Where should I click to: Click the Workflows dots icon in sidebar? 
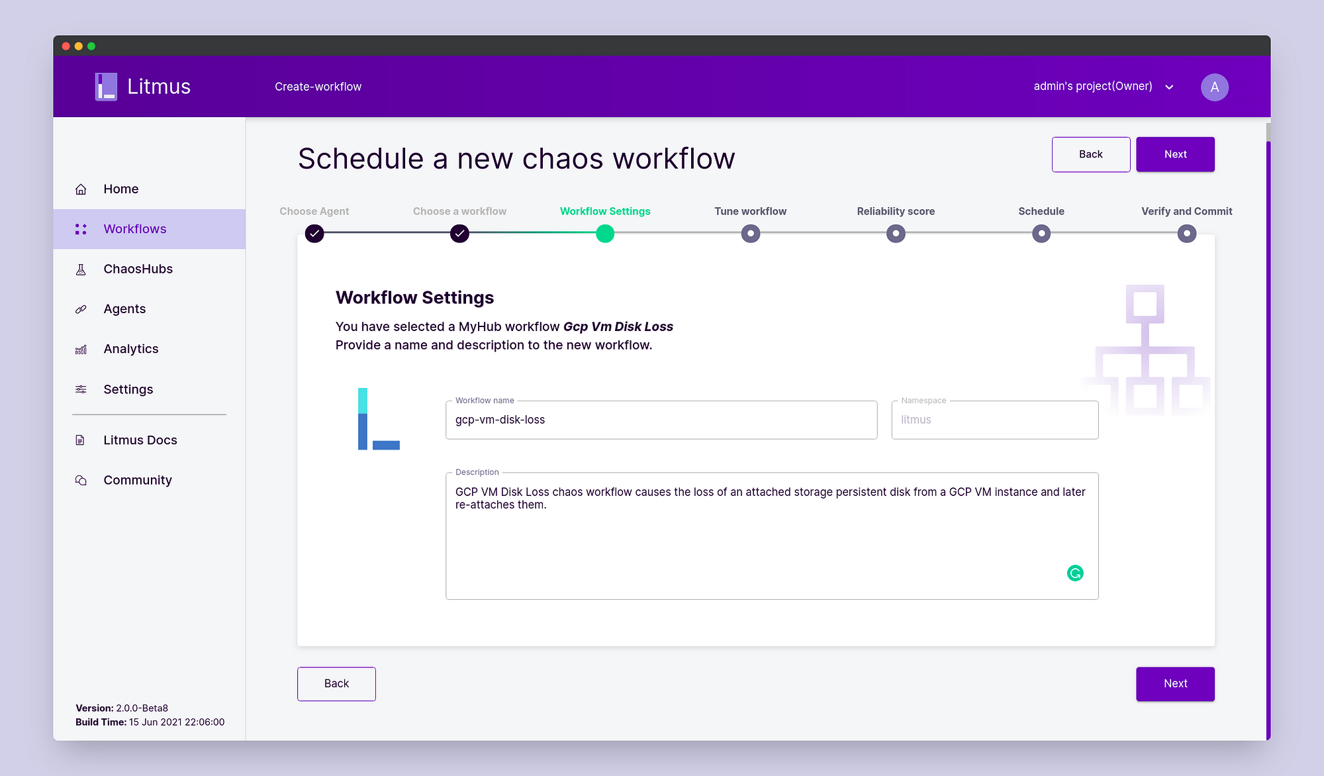(81, 229)
